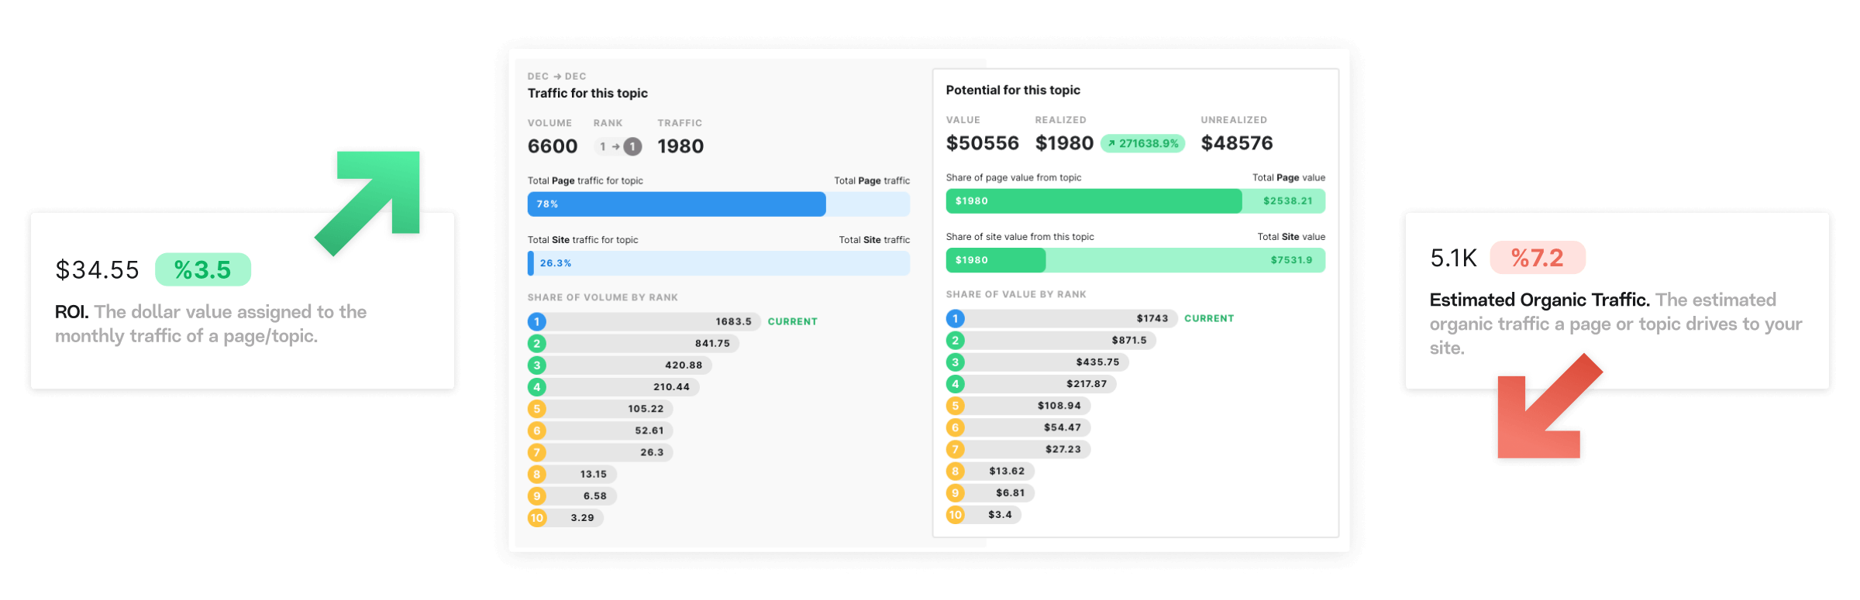Click the yellow rank 10 circle in volume list
The width and height of the screenshot is (1860, 600).
click(537, 518)
